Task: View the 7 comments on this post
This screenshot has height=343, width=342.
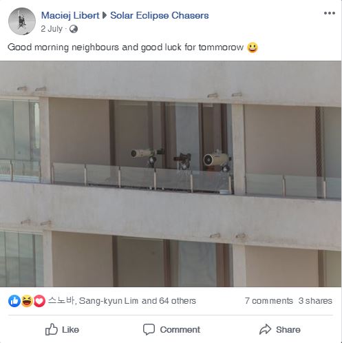Action: click(x=268, y=301)
